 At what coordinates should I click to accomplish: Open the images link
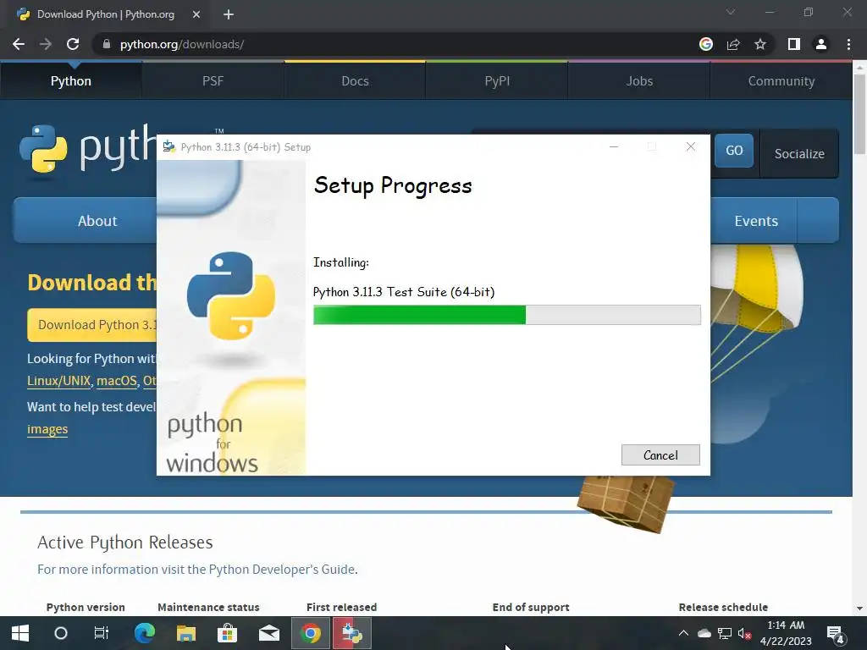47,429
